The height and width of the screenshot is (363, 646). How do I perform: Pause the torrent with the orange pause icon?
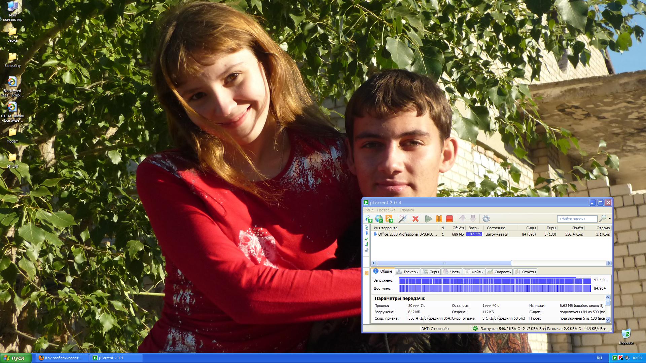point(439,219)
